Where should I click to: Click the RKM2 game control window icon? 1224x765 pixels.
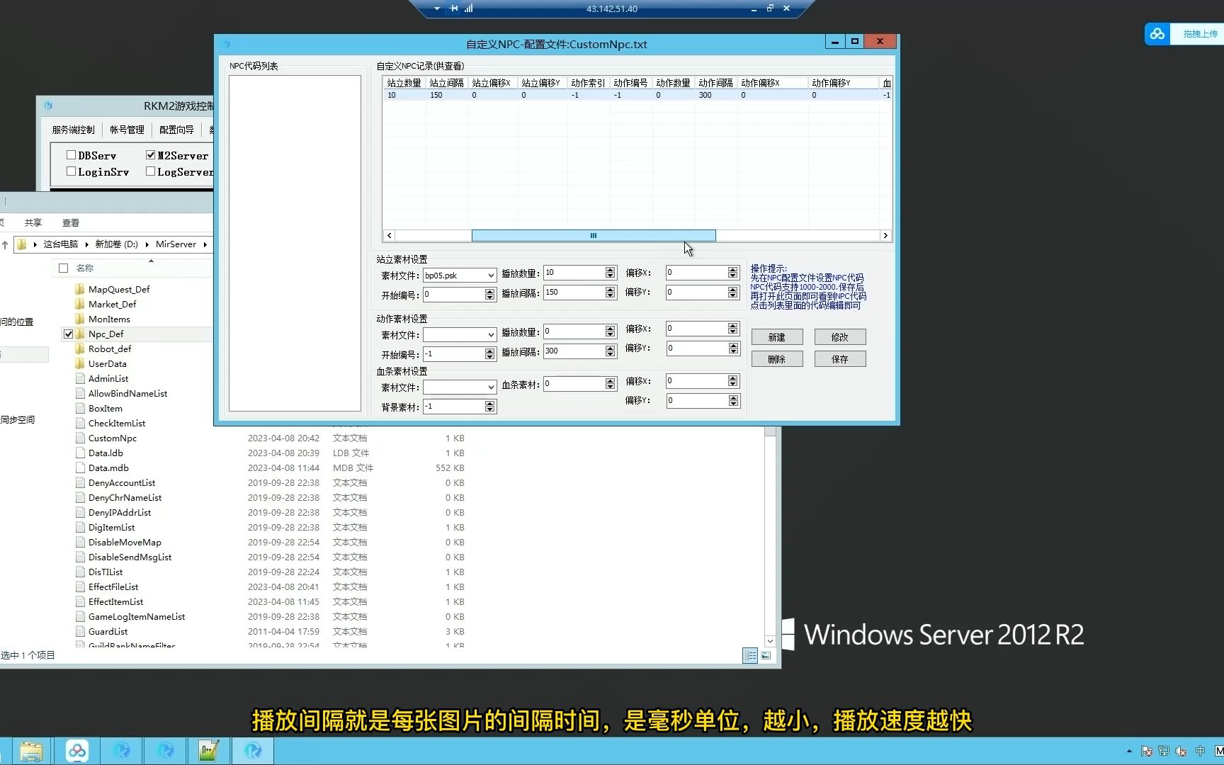(x=48, y=106)
